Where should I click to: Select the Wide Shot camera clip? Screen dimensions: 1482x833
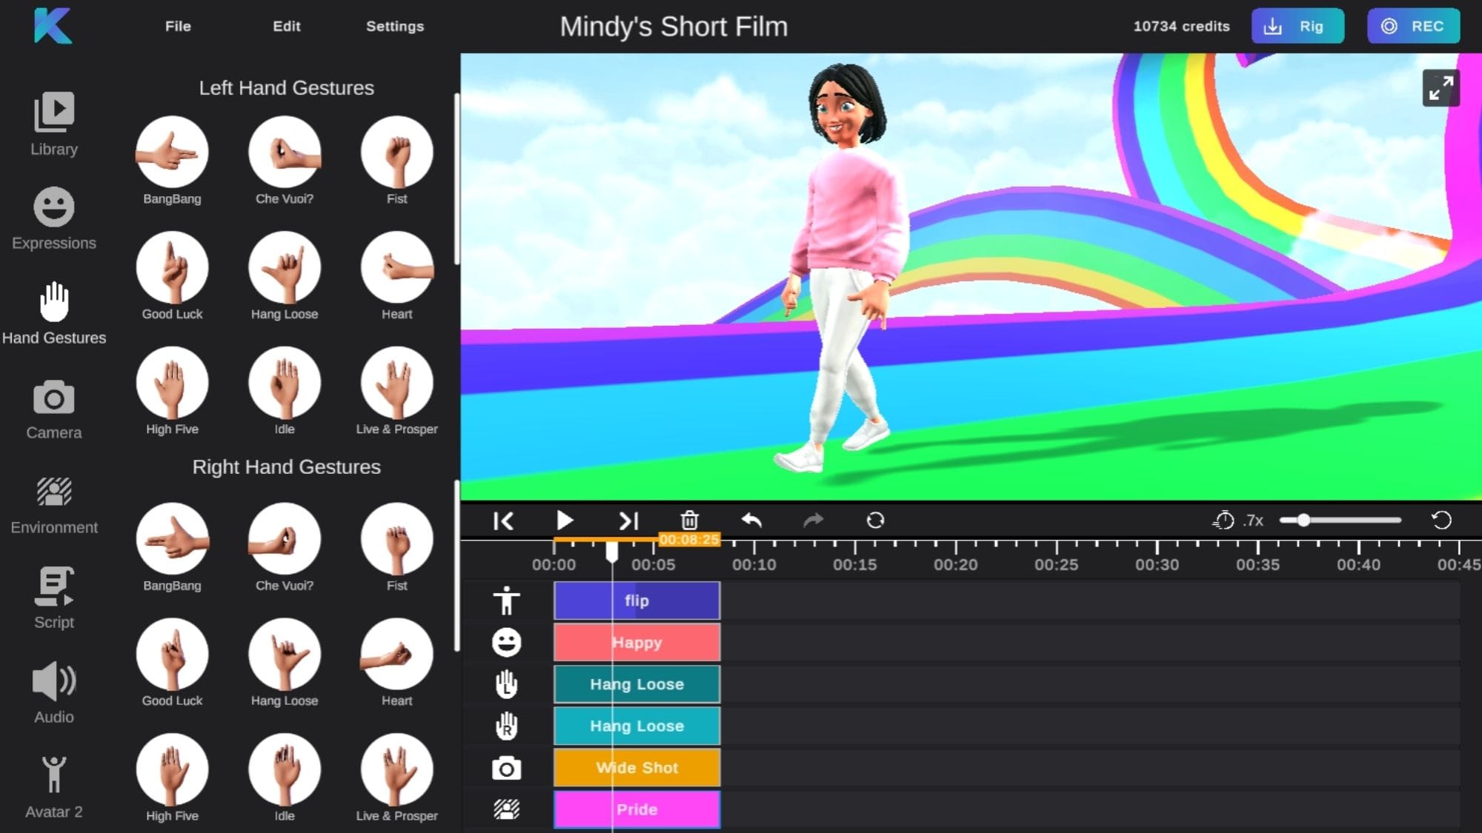tap(637, 768)
